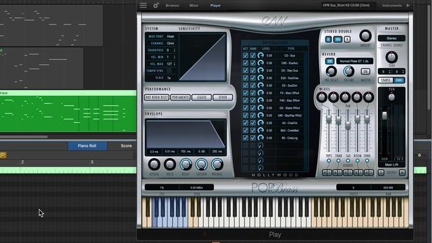The height and width of the screenshot is (243, 432).
Task: Switch to the Browser view
Action: point(173,5)
